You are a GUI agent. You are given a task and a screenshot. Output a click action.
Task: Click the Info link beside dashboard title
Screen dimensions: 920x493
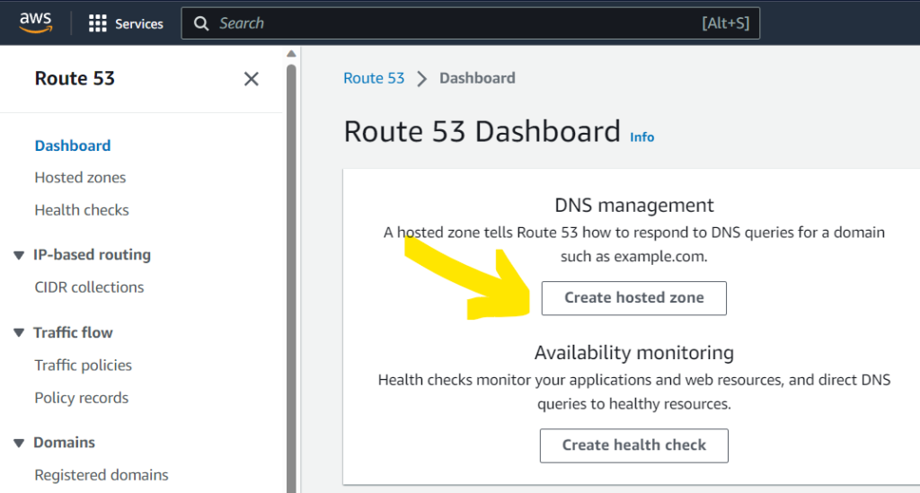pyautogui.click(x=641, y=137)
